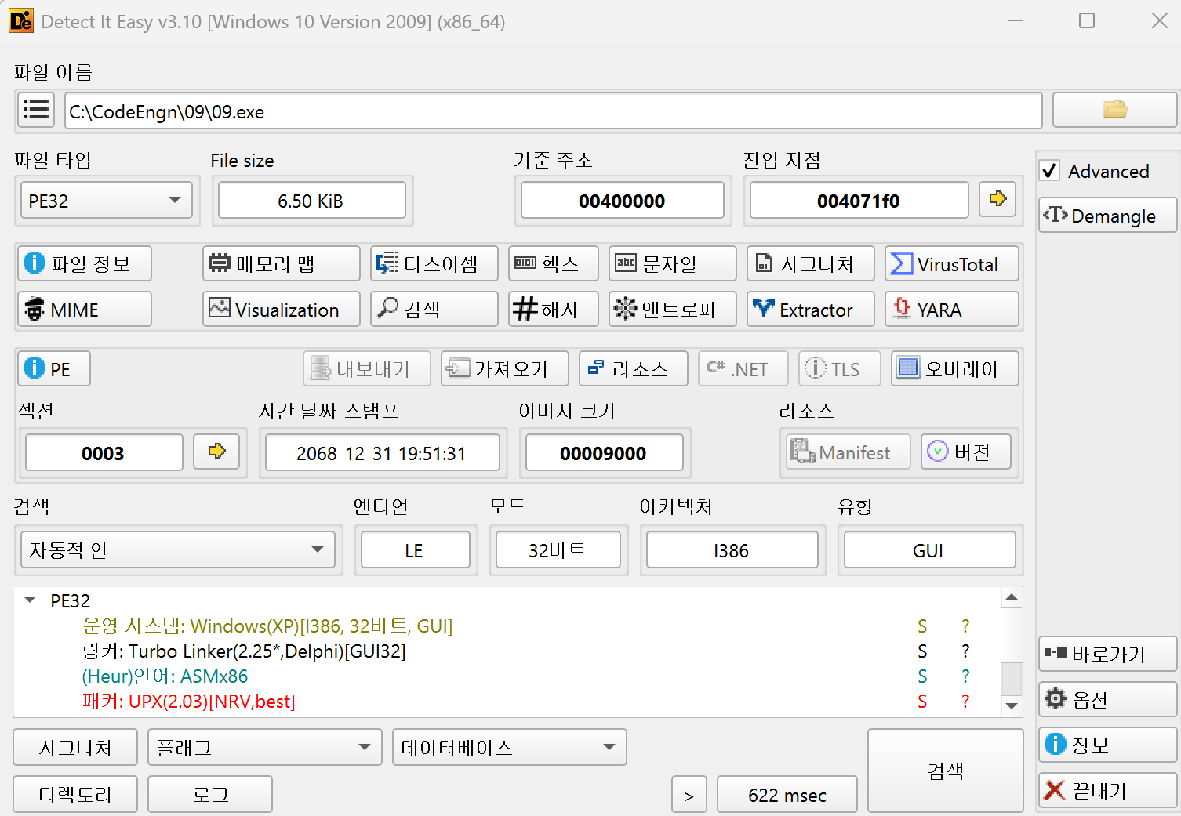Click the 아키텍처 I386 field

point(732,549)
